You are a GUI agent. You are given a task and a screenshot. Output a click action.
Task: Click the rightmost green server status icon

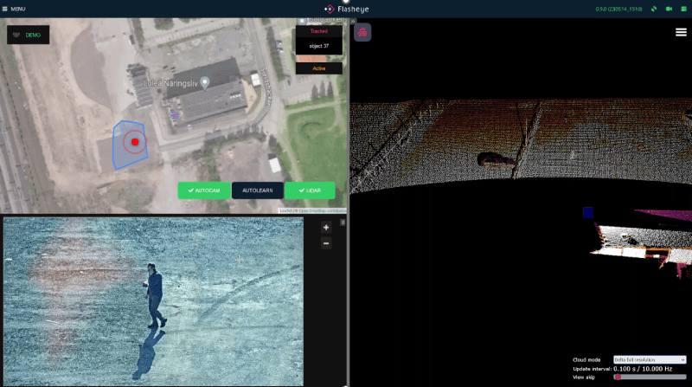[682, 9]
